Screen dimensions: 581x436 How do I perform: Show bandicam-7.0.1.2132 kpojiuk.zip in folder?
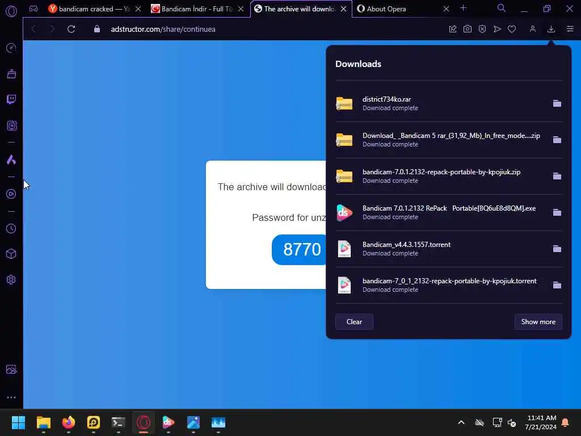(557, 176)
